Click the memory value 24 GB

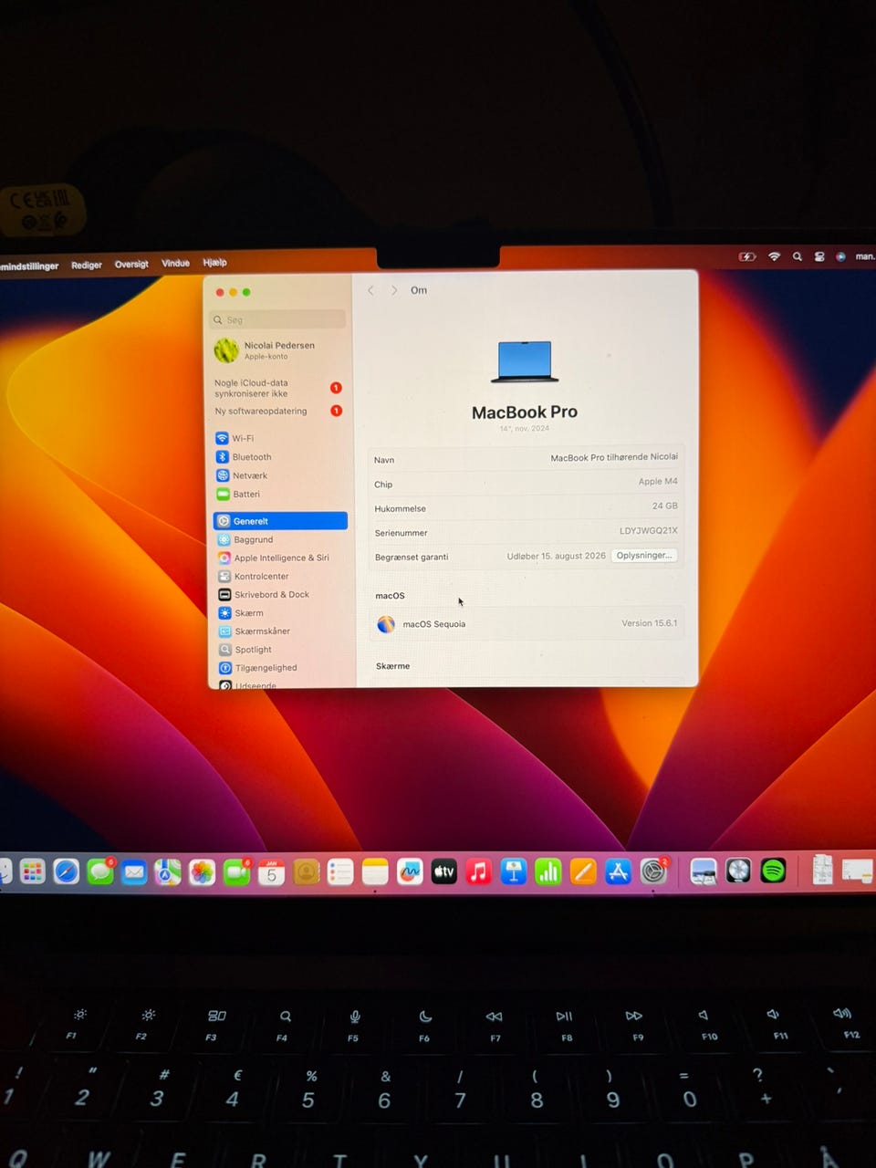point(664,506)
